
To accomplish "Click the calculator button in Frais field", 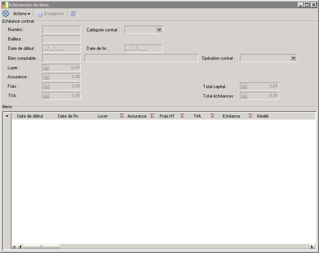I will [46, 86].
